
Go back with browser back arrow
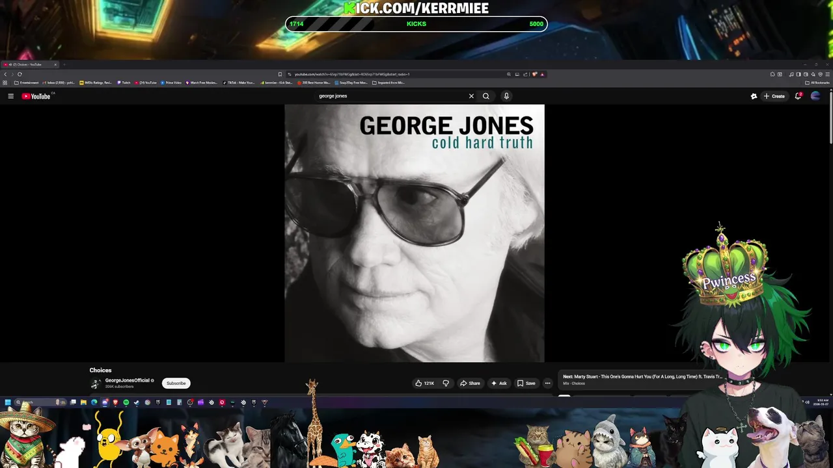tap(5, 74)
